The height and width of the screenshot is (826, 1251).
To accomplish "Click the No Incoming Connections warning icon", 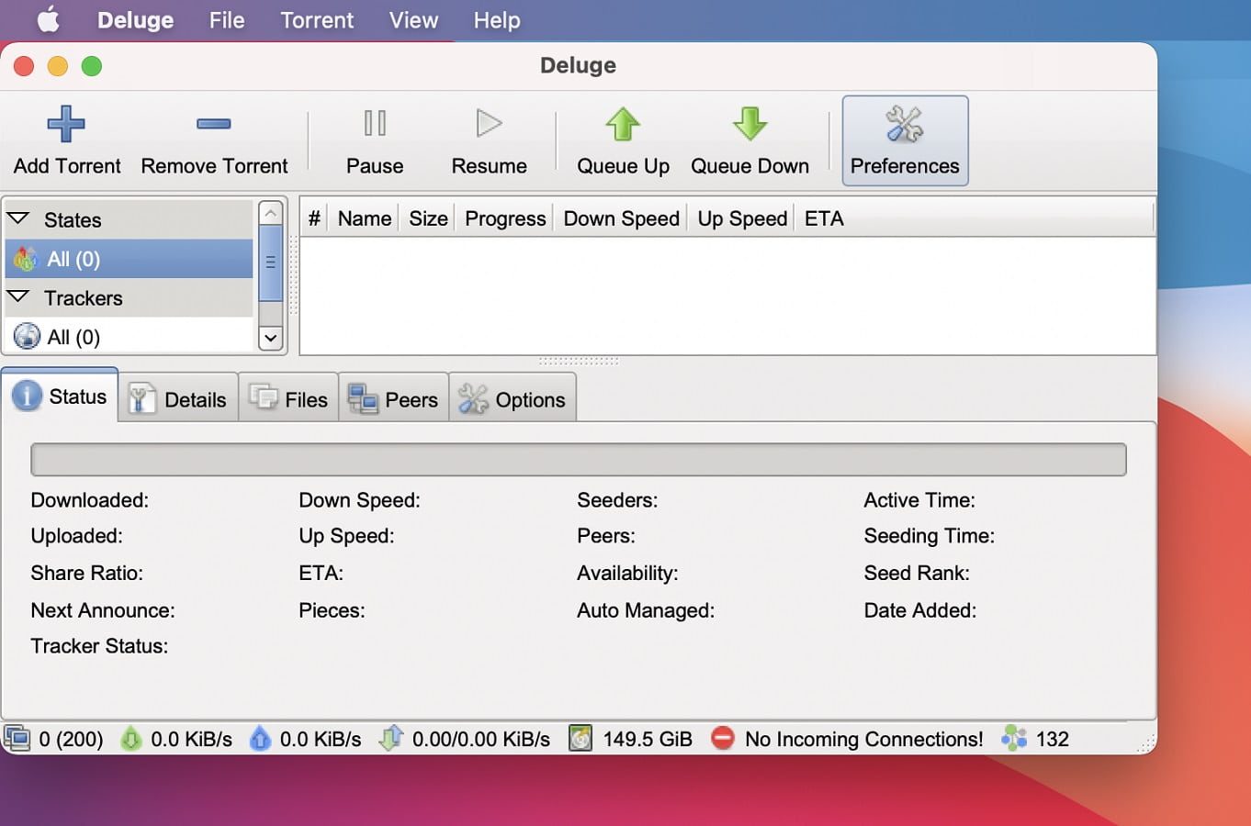I will coord(723,738).
